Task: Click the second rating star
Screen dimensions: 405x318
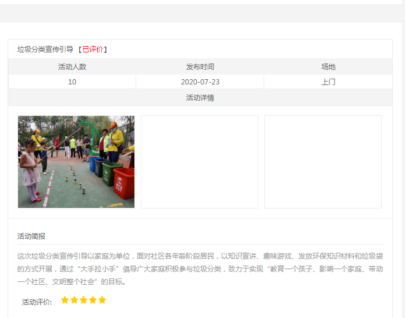Action: coord(74,300)
